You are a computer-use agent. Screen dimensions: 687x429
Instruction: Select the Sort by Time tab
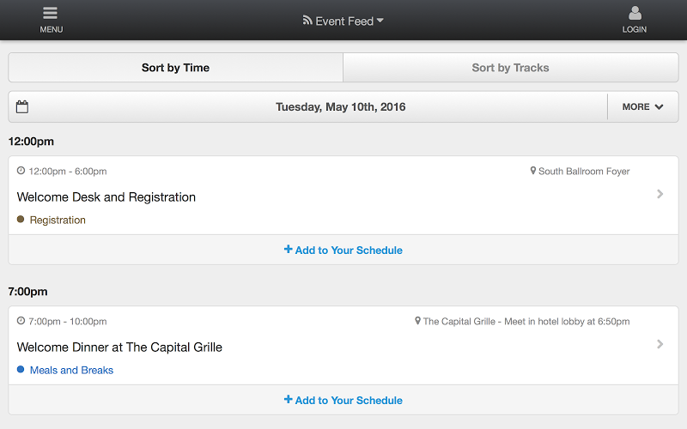coord(176,68)
